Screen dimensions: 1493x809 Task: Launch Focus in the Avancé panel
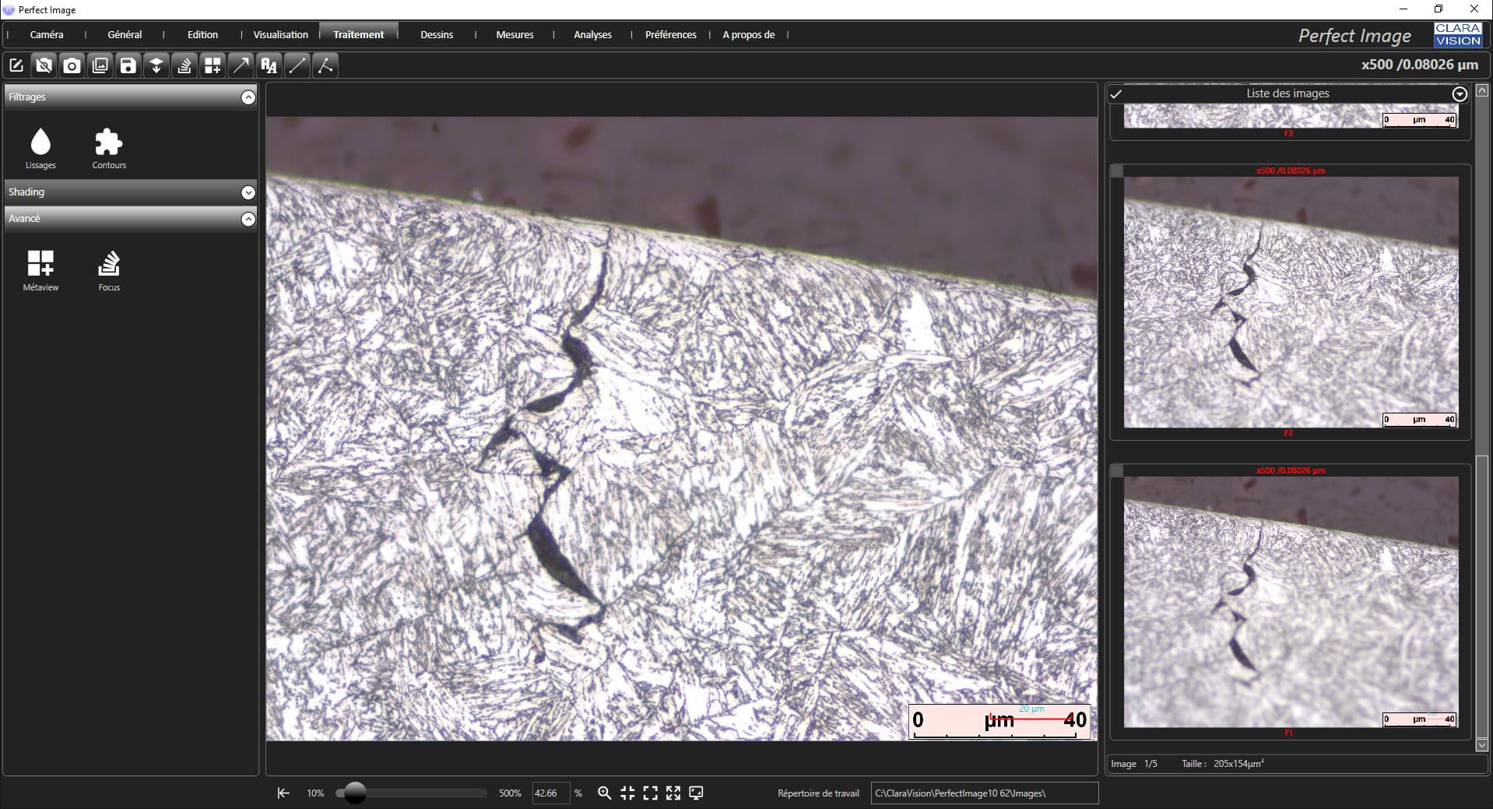pos(109,270)
